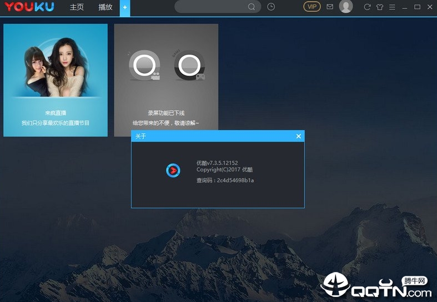
Task: Expand the three-line main menu
Action: 392,7
